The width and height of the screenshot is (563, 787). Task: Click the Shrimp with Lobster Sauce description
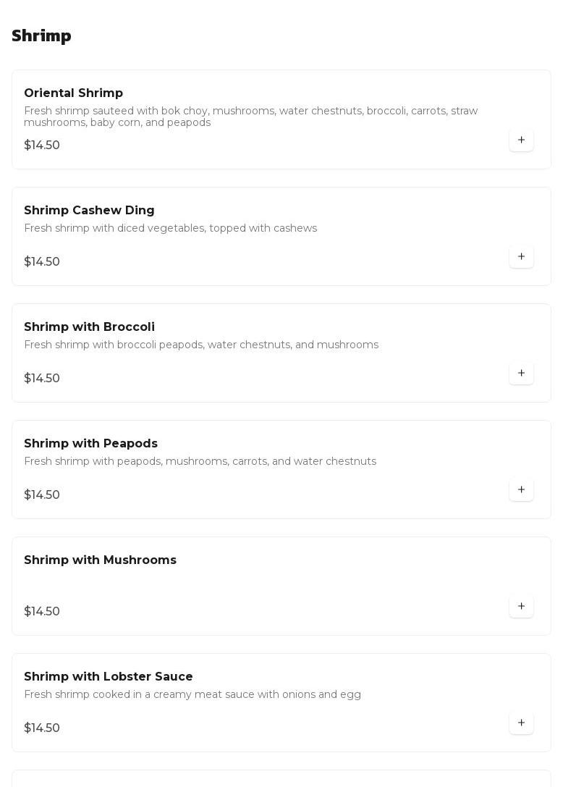pyautogui.click(x=192, y=695)
